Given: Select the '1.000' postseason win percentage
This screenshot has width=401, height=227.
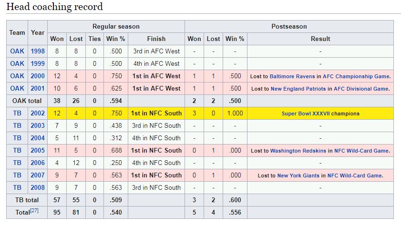Looking at the screenshot, I should [x=235, y=113].
